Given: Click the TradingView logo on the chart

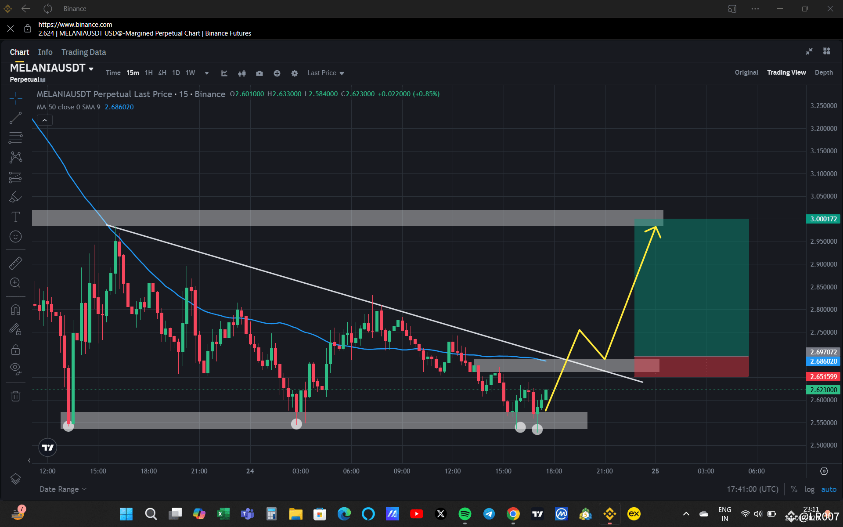Looking at the screenshot, I should pyautogui.click(x=48, y=448).
